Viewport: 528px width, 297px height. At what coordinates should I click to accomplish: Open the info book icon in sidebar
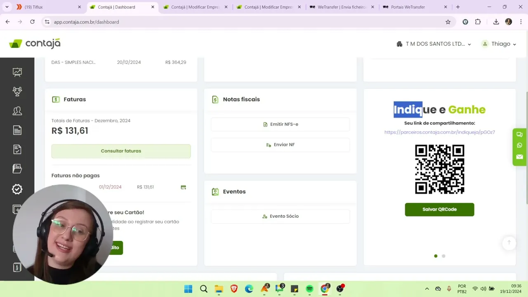pos(17,267)
